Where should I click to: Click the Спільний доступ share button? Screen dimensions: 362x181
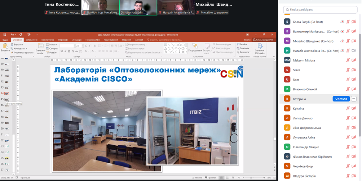pyautogui.click(x=264, y=40)
